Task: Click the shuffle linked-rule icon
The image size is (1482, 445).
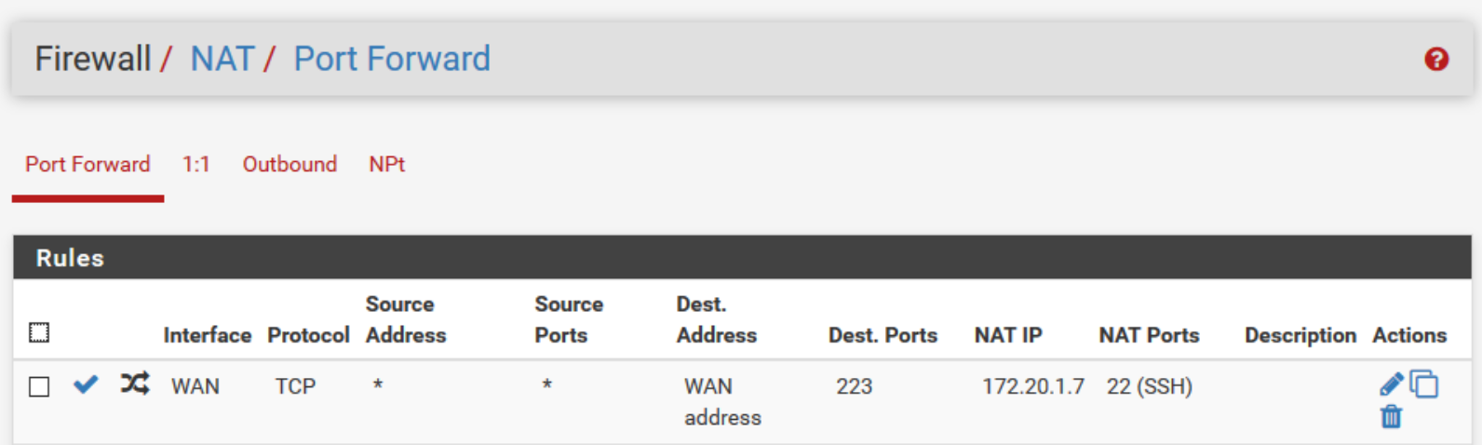Action: click(134, 384)
